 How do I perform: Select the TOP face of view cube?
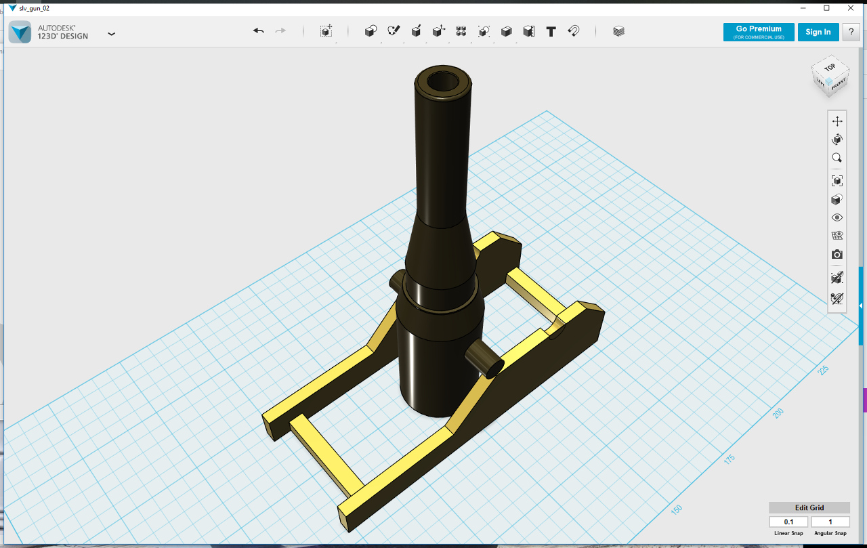pos(830,68)
